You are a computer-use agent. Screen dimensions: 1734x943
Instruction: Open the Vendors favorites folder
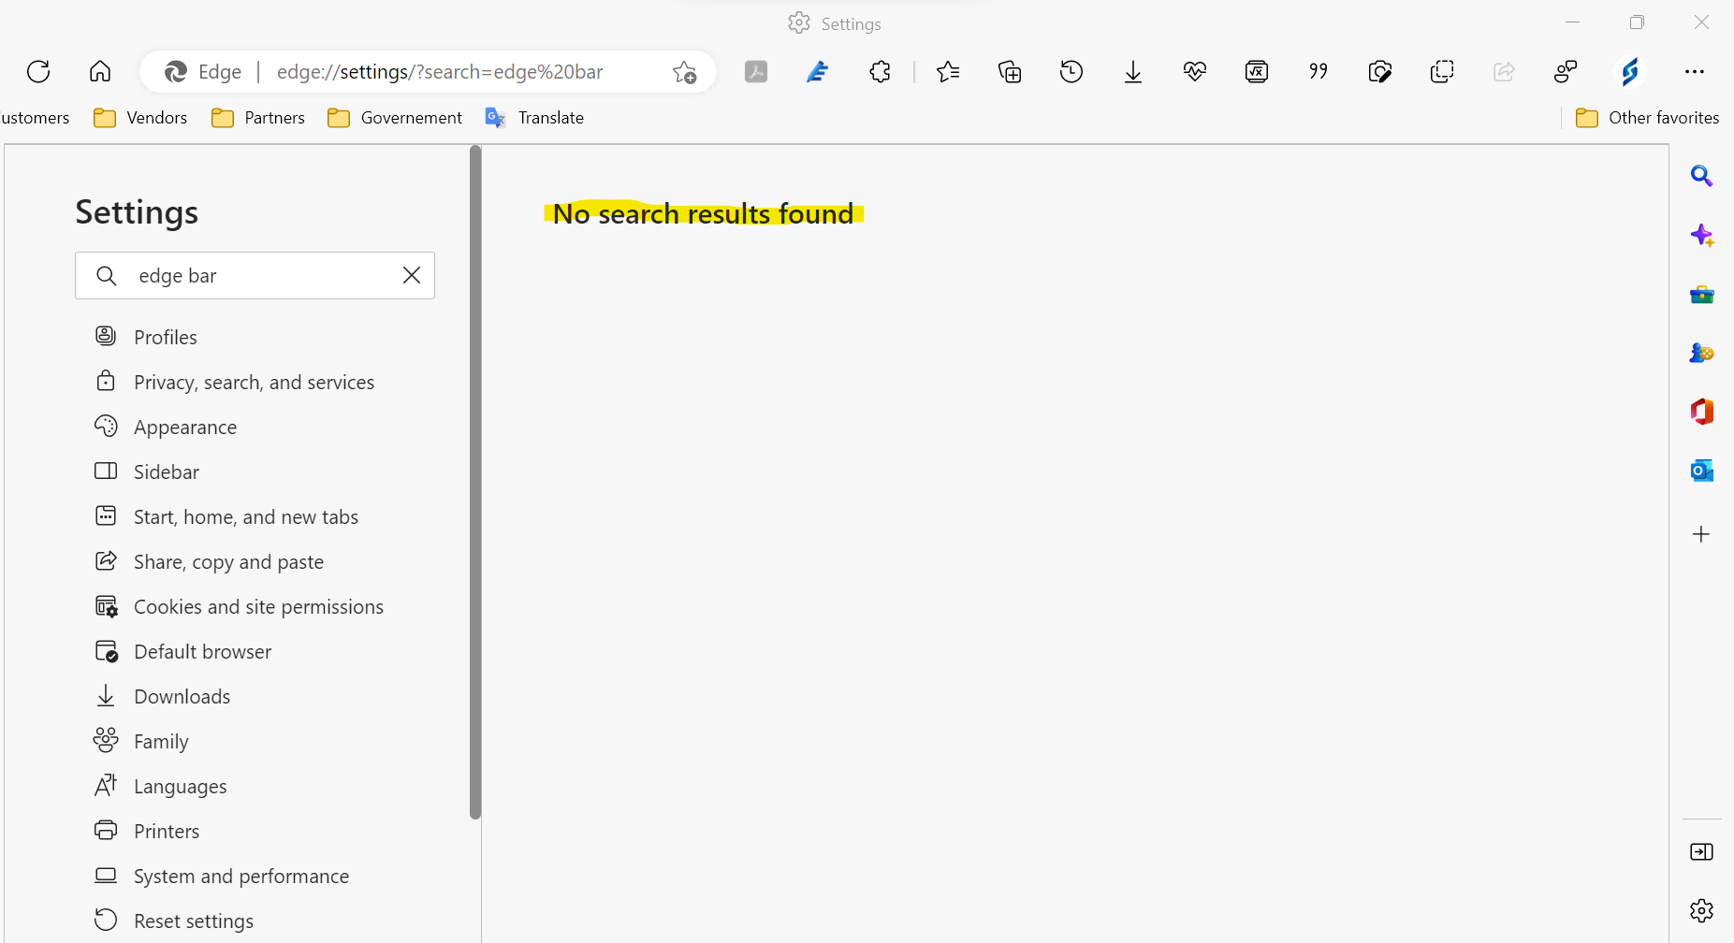pos(140,118)
